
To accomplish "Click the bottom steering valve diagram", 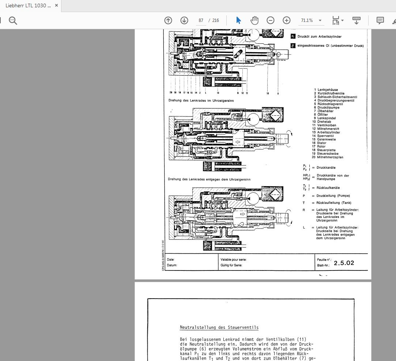I will coord(230,218).
